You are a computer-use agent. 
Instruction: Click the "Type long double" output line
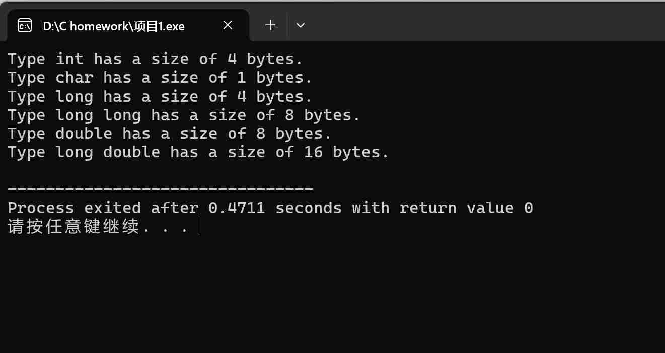[x=198, y=152]
